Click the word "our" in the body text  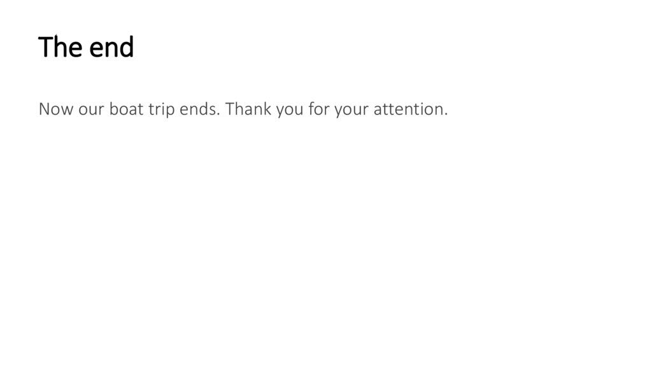pos(92,110)
